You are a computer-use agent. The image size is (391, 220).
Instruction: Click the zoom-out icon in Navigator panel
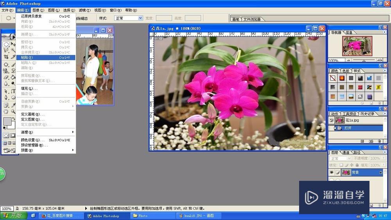click(348, 60)
